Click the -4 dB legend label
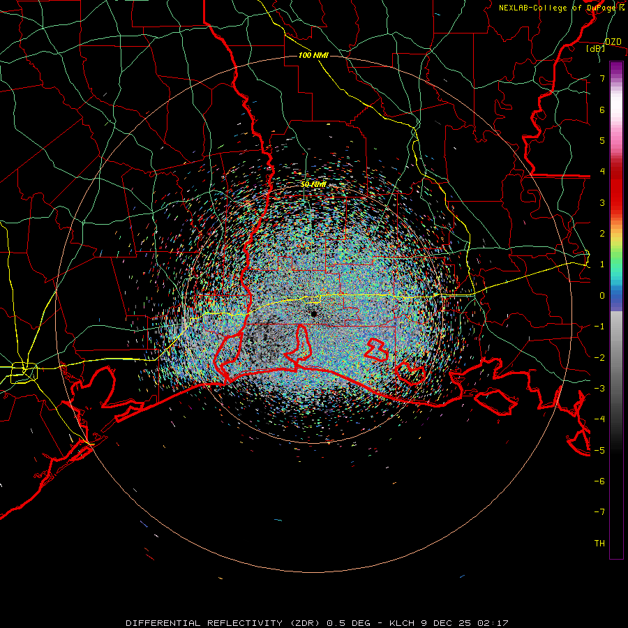This screenshot has width=628, height=628. (599, 419)
